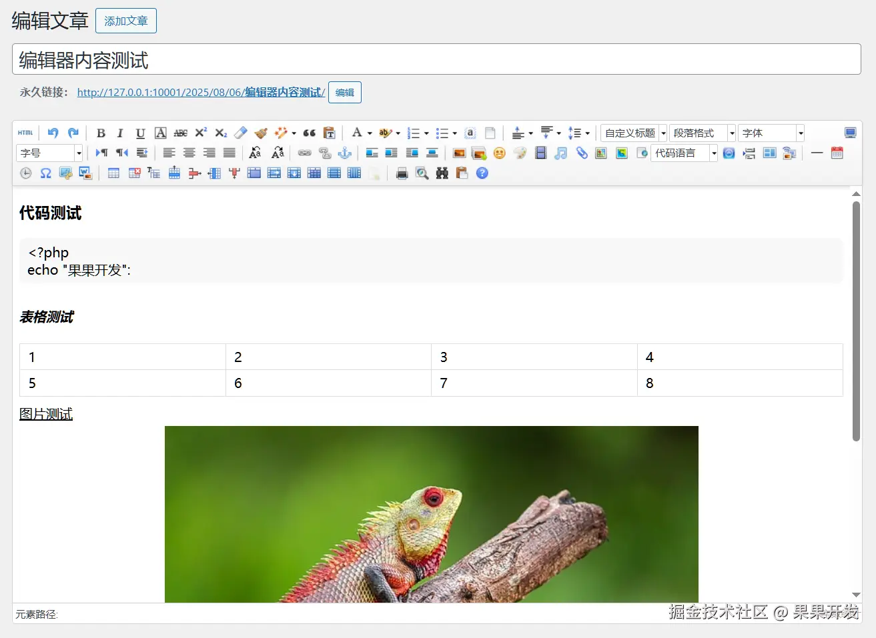
Task: Open the 段落格式 dropdown
Action: [703, 133]
